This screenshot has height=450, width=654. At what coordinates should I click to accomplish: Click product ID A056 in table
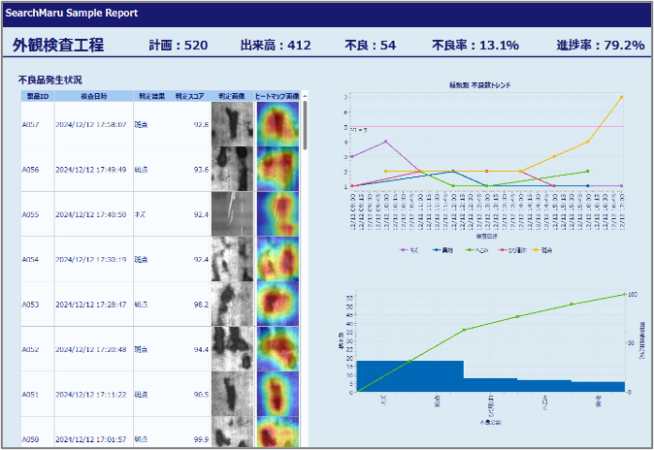click(30, 170)
